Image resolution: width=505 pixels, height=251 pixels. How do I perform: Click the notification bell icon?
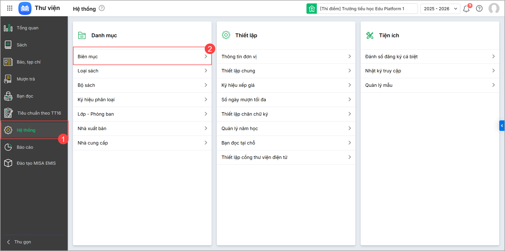tap(466, 9)
